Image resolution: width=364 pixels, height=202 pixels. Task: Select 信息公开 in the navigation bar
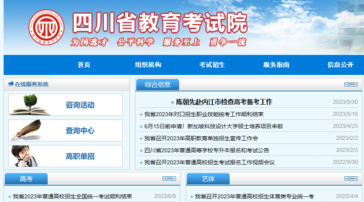(x=340, y=65)
